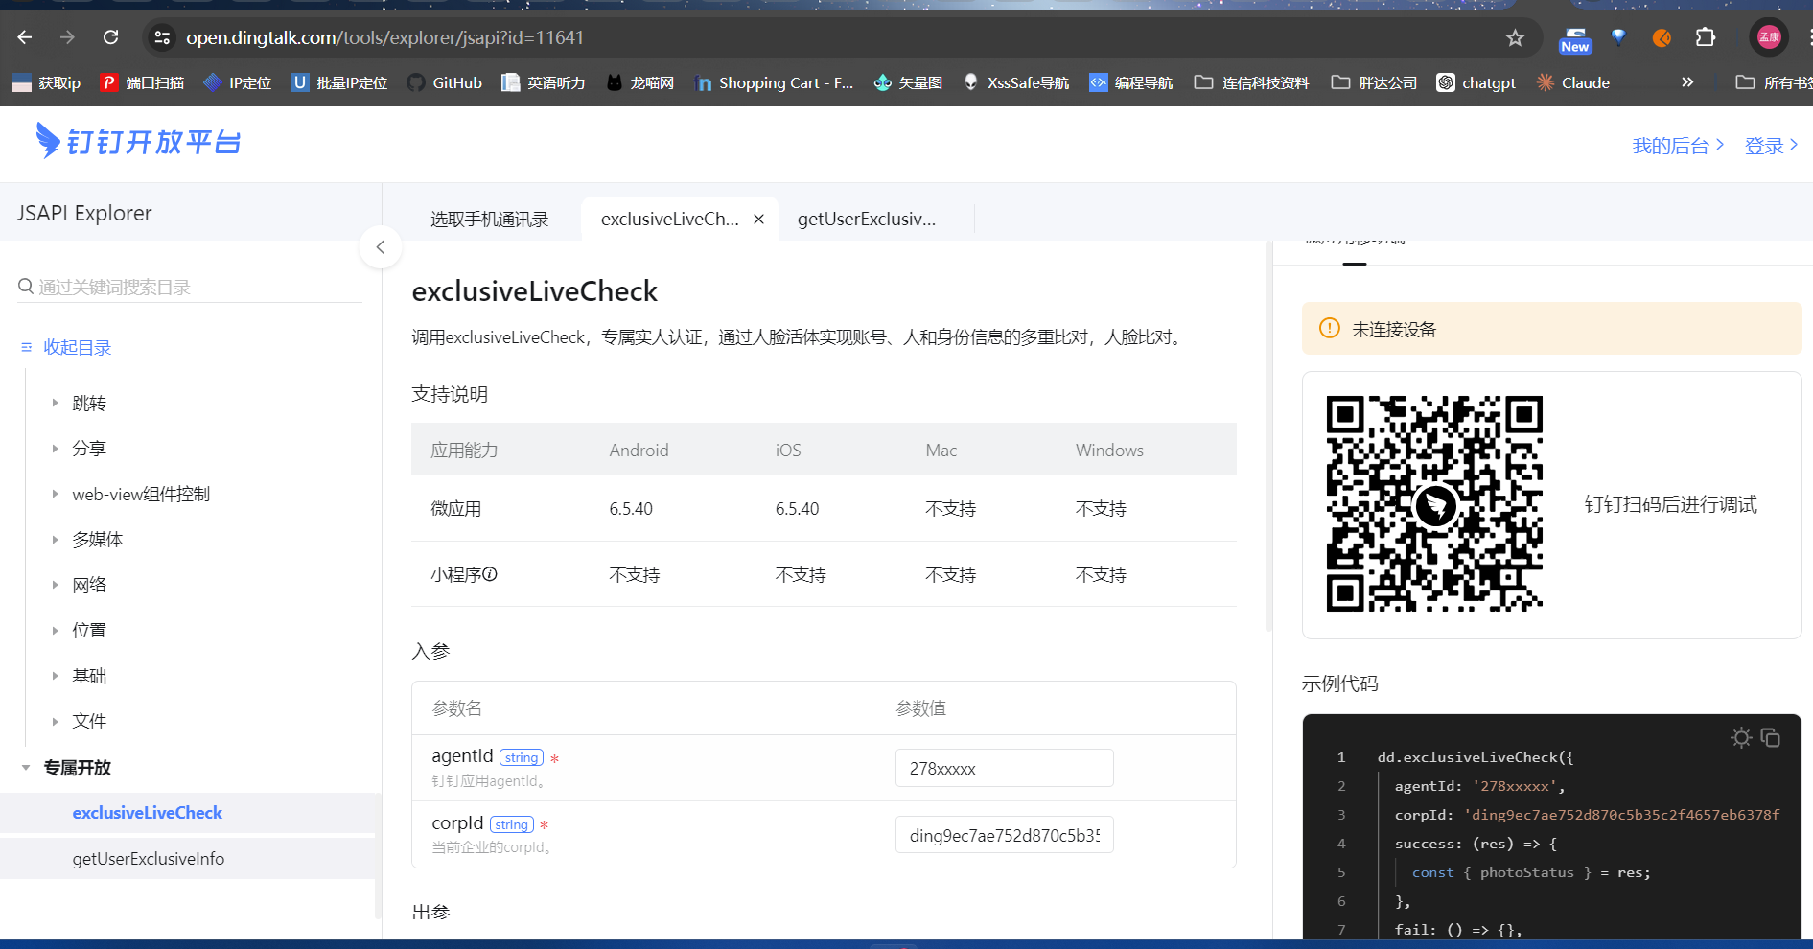The height and width of the screenshot is (949, 1813).
Task: Open the 编程导航 bookmark
Action: coord(1131,82)
